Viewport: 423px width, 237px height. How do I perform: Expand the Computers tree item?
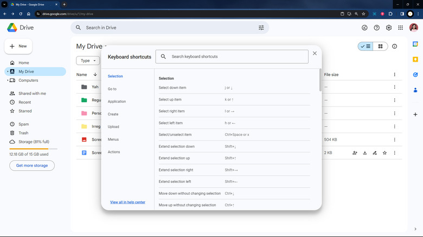[7, 80]
